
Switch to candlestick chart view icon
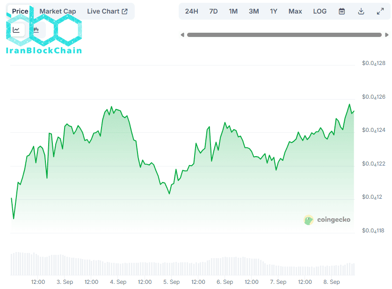[36, 30]
